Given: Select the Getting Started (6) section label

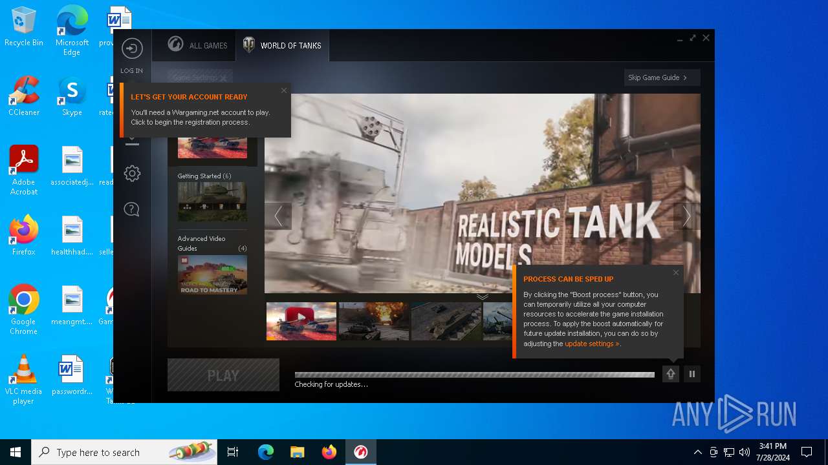Looking at the screenshot, I should [204, 176].
